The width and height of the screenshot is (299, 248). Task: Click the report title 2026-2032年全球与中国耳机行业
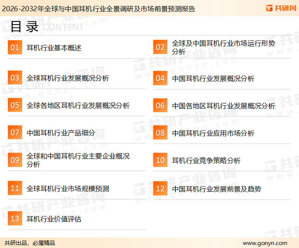pyautogui.click(x=98, y=9)
